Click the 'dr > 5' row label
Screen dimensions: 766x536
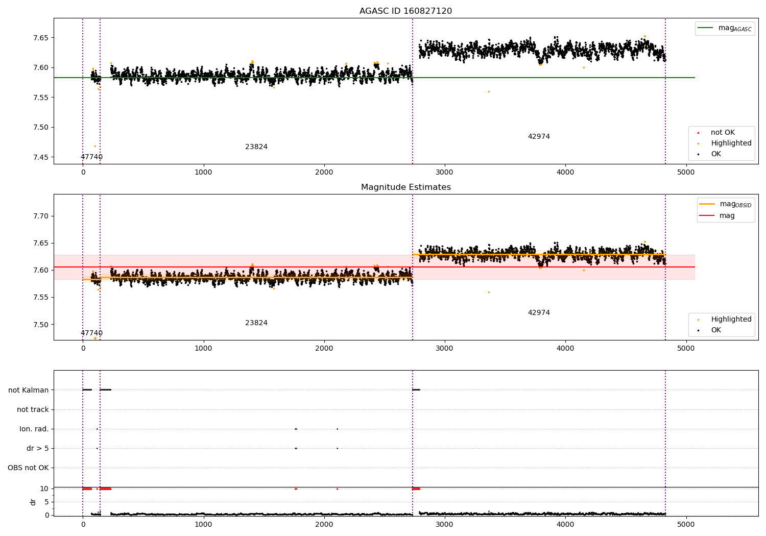pyautogui.click(x=38, y=448)
